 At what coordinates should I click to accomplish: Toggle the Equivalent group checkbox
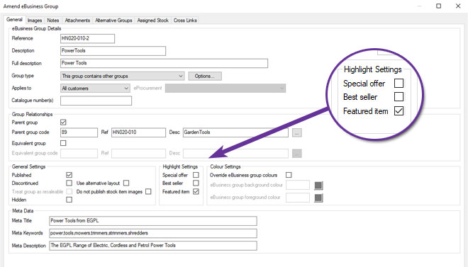(x=63, y=143)
